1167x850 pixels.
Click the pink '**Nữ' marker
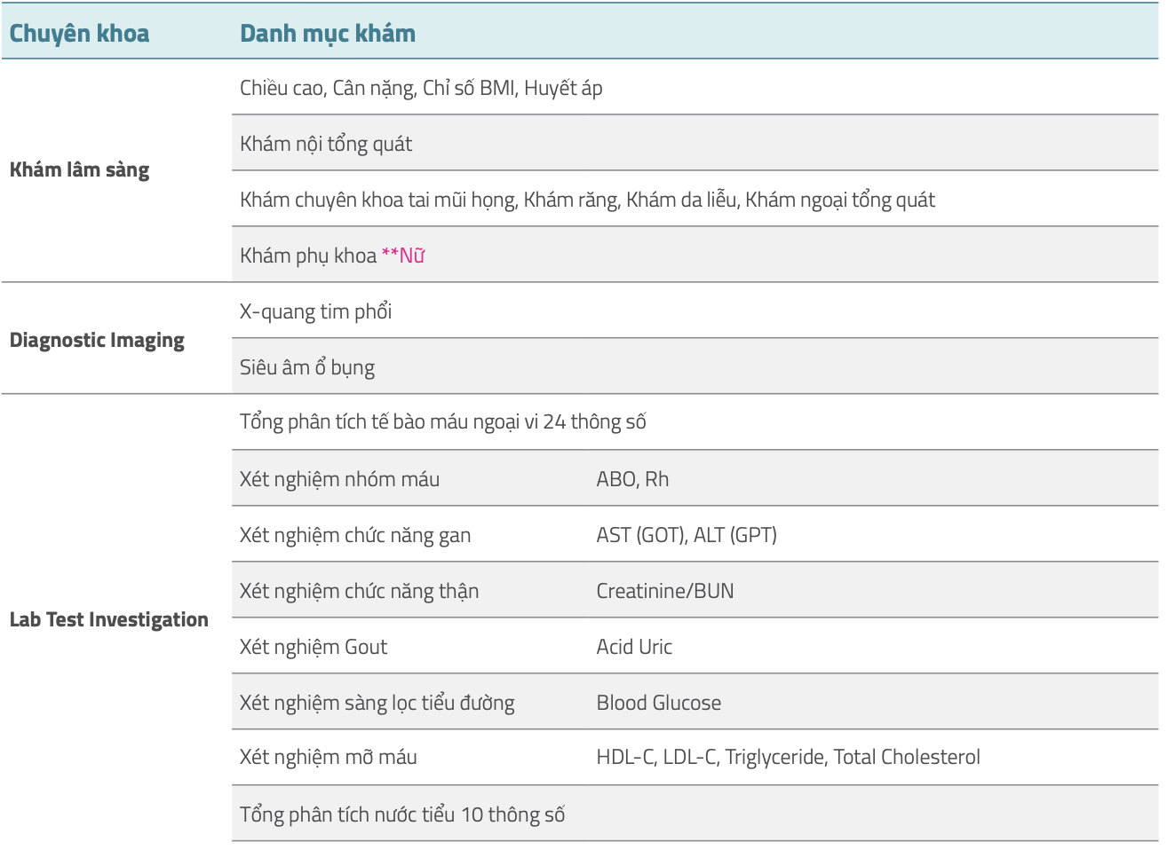[403, 256]
